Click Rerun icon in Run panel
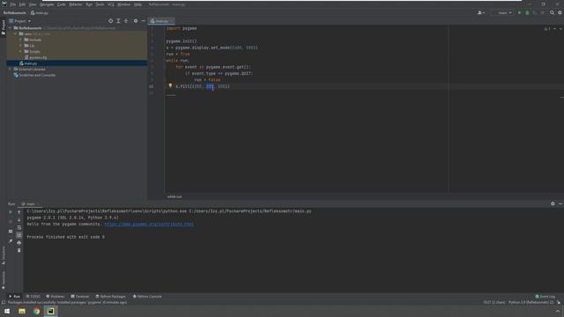Screen dimensions: 564x317 tap(11, 212)
